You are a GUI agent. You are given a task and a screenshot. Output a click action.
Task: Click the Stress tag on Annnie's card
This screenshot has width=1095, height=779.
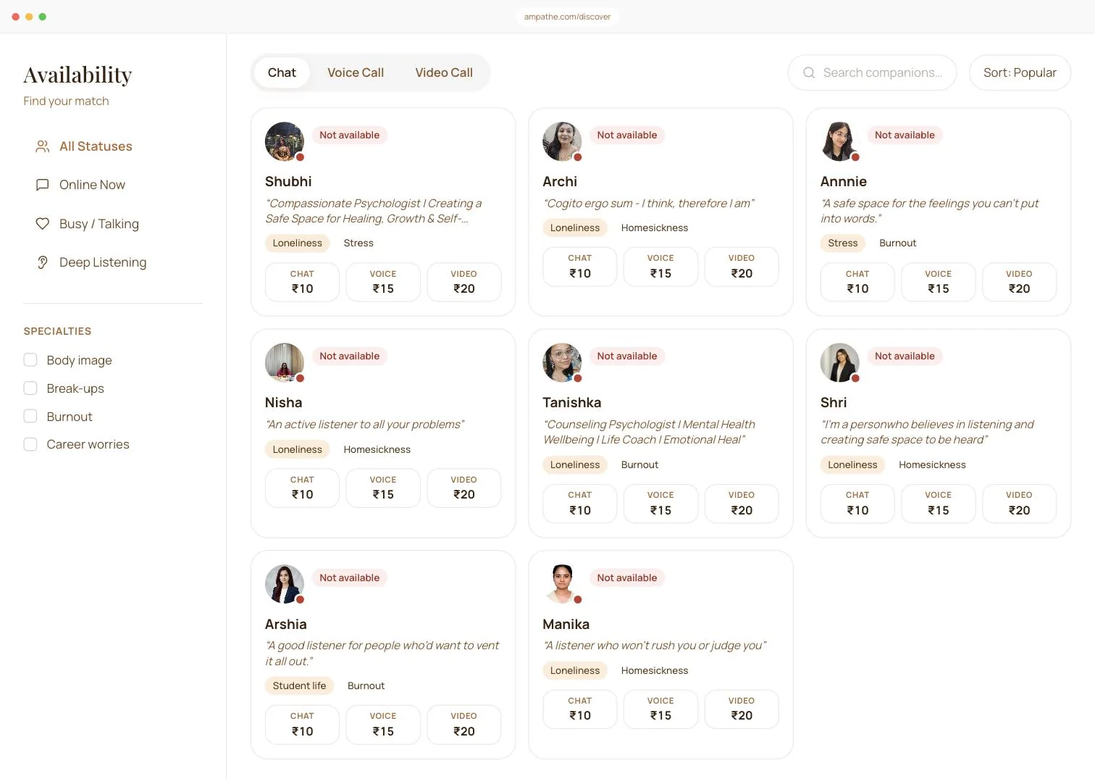pyautogui.click(x=843, y=243)
